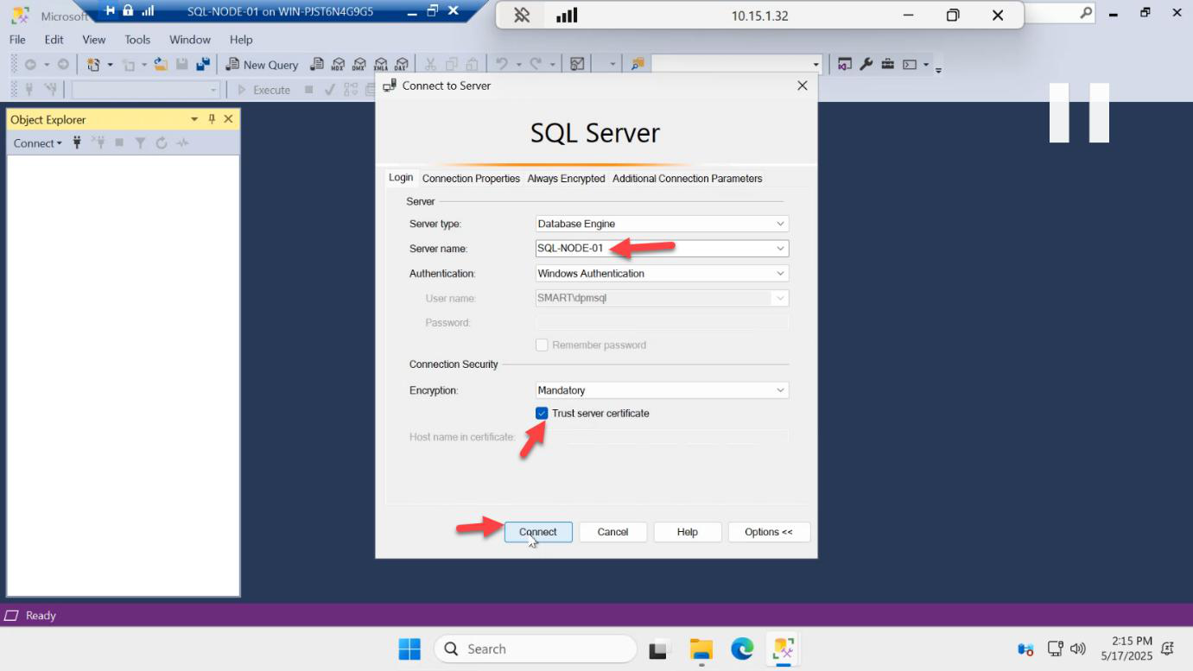Click the Cancel button
The image size is (1193, 671).
pos(612,532)
